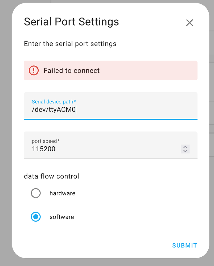Screen dimensions: 214x266
Task: Click the Serial Port Settings dialog title
Action: coord(71,22)
